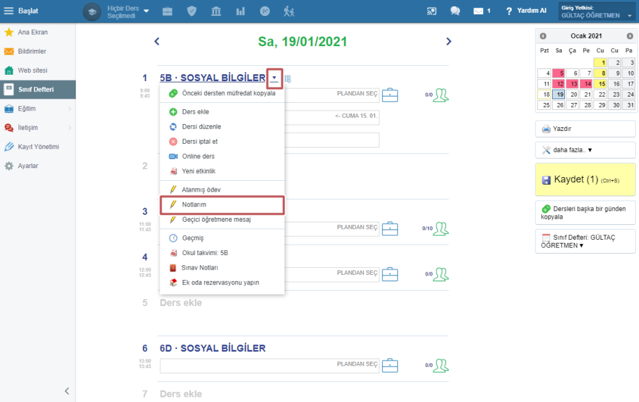
Task: Open the chat bubbles icon
Action: (455, 11)
